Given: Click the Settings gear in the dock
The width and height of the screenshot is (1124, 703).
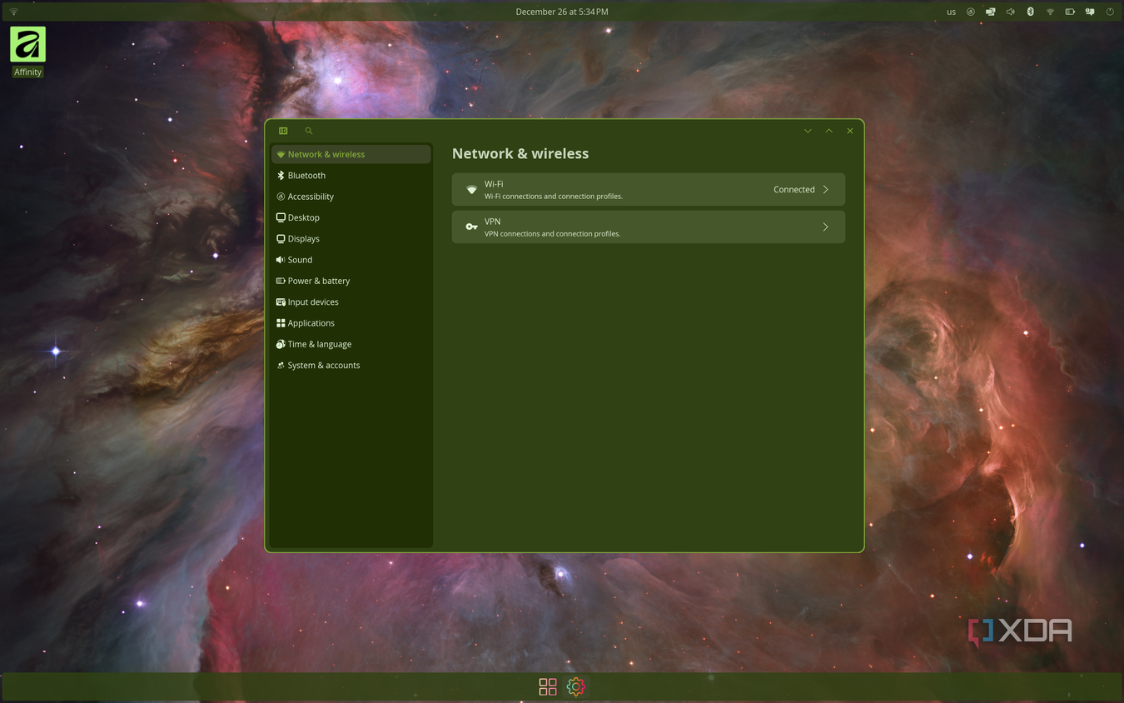Looking at the screenshot, I should [x=576, y=686].
